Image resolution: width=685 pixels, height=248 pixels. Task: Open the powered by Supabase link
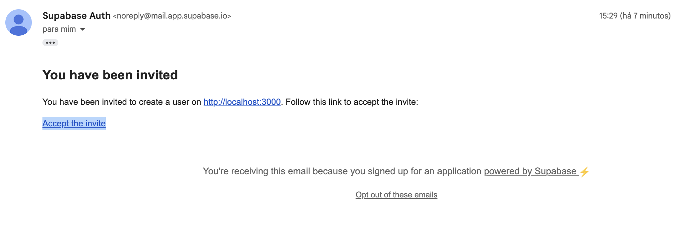(x=531, y=171)
